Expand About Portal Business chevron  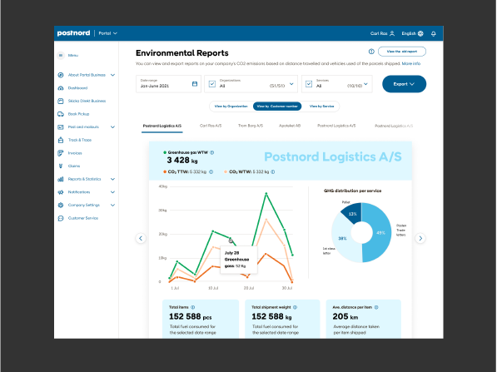click(113, 75)
